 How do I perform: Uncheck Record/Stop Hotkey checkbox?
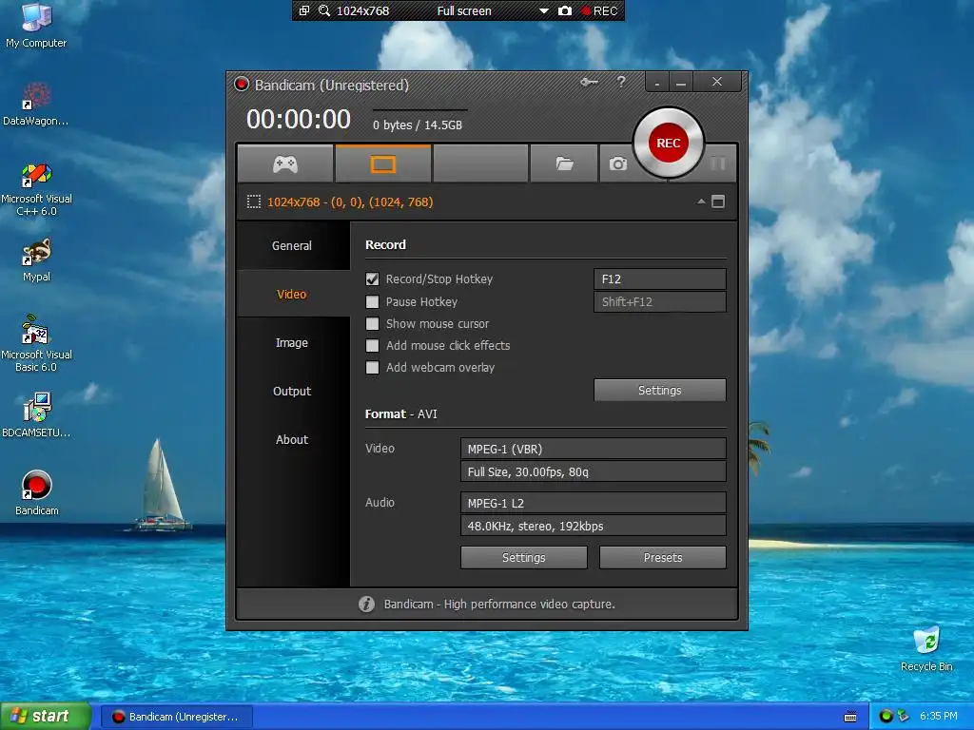(372, 279)
